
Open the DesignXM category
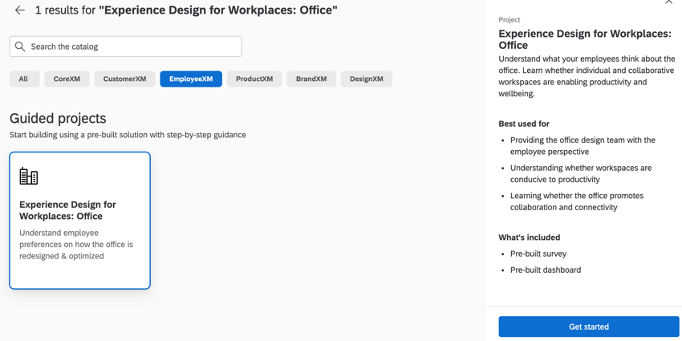(x=366, y=79)
